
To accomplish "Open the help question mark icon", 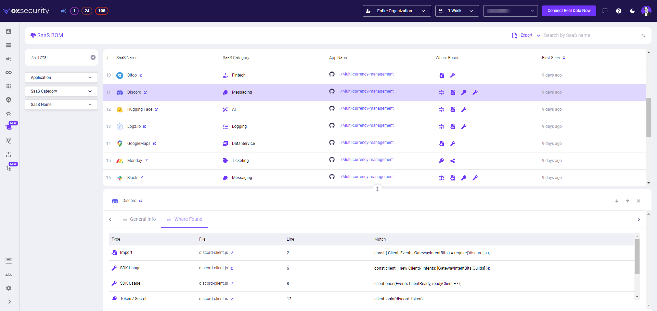I will [x=619, y=11].
